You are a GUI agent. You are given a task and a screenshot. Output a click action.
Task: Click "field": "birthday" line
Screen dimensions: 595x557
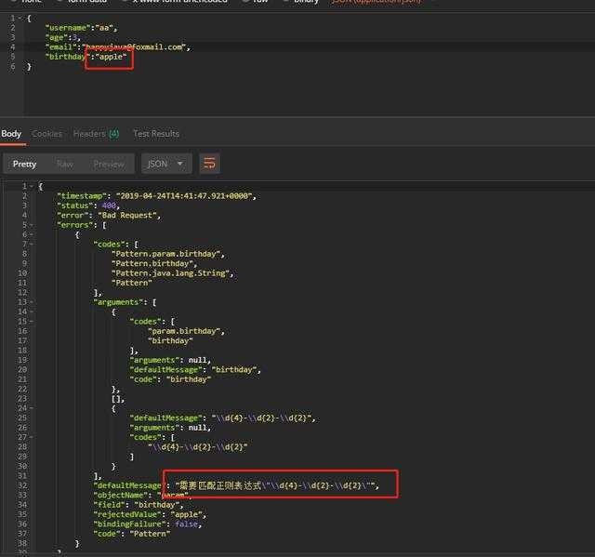[139, 505]
